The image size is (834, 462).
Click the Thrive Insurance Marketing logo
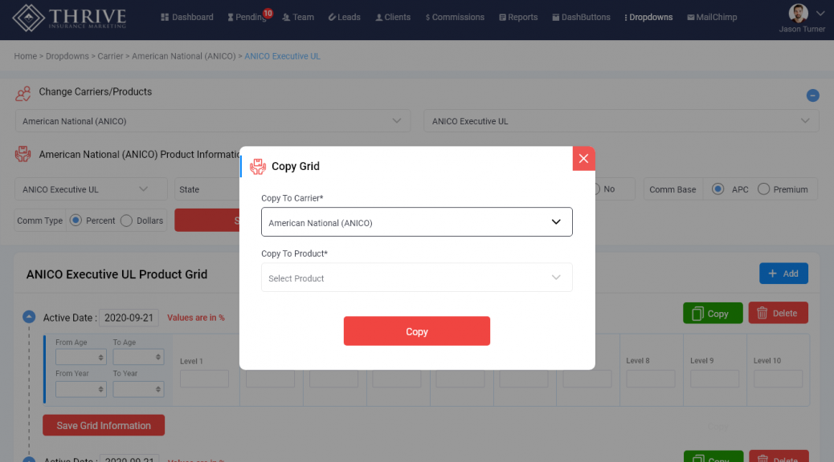click(69, 18)
